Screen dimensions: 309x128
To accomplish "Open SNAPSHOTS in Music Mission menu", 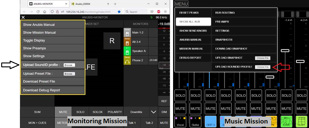I will [x=244, y=40].
